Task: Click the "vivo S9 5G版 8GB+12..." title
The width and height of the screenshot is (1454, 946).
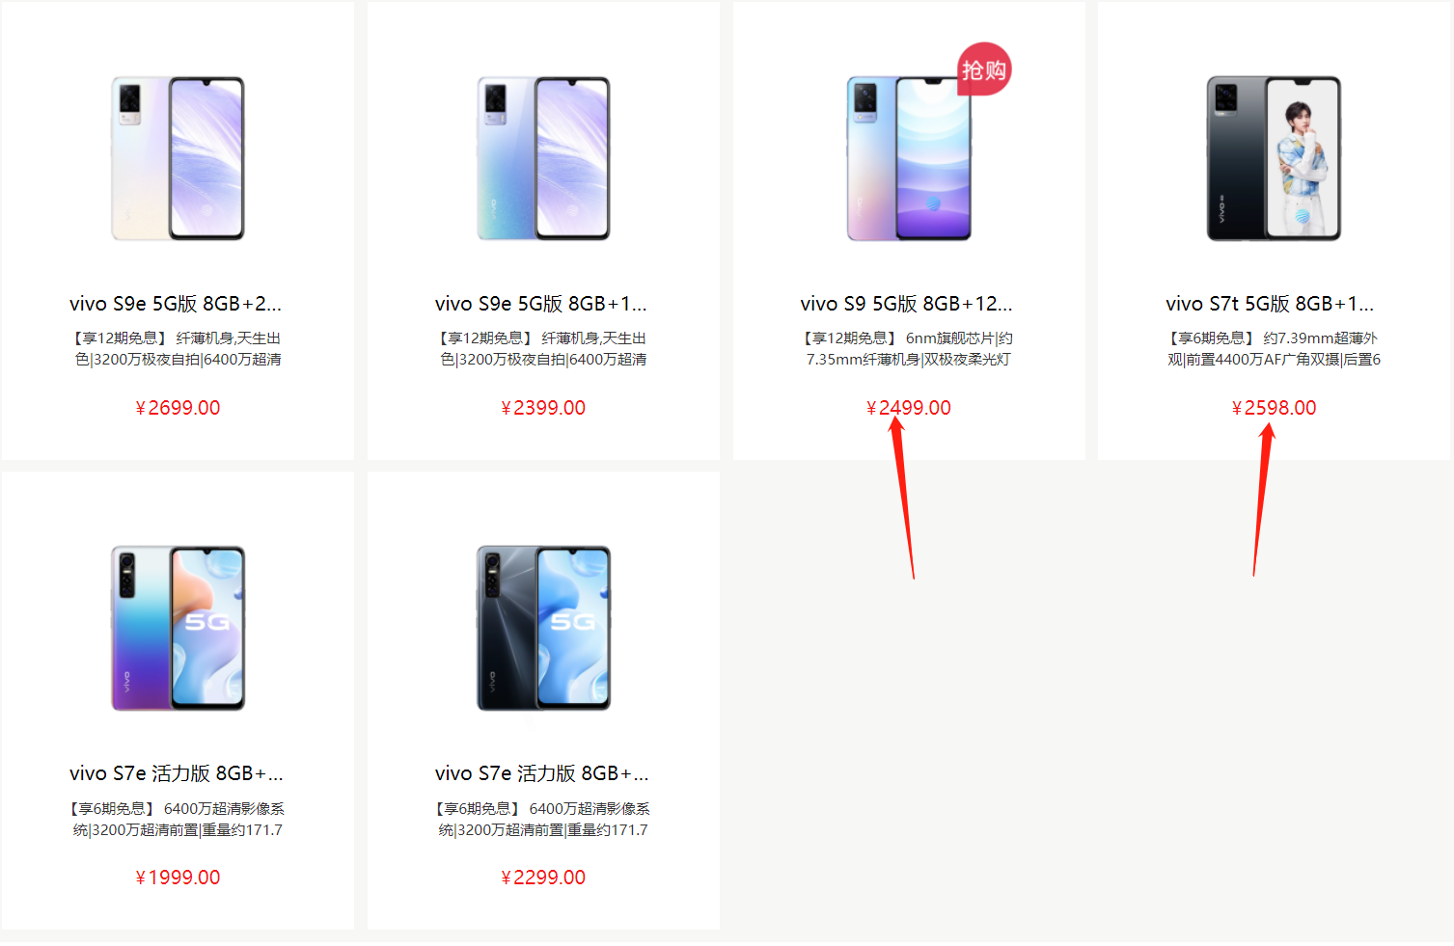Action: (906, 304)
